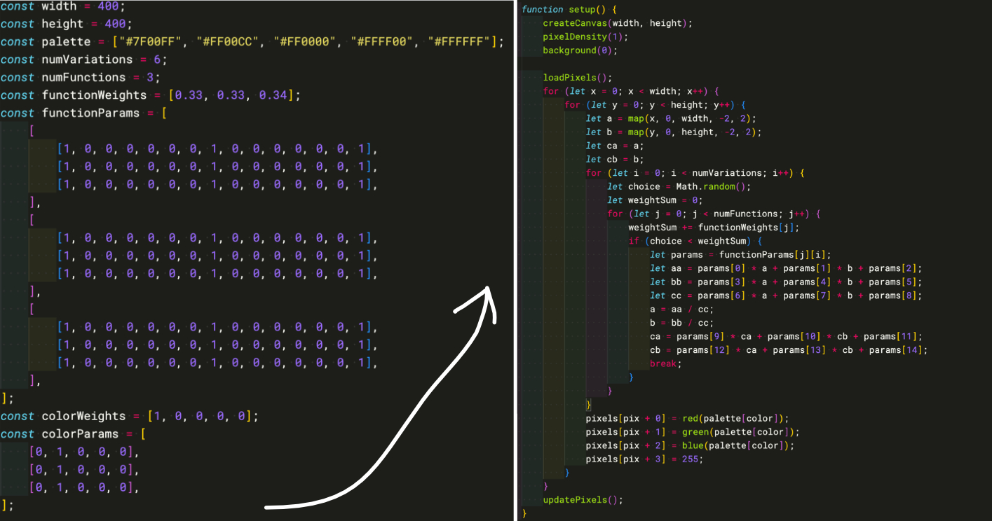Click the weightSum += functionWeights[j] line
Image resolution: width=992 pixels, height=521 pixels.
point(713,227)
